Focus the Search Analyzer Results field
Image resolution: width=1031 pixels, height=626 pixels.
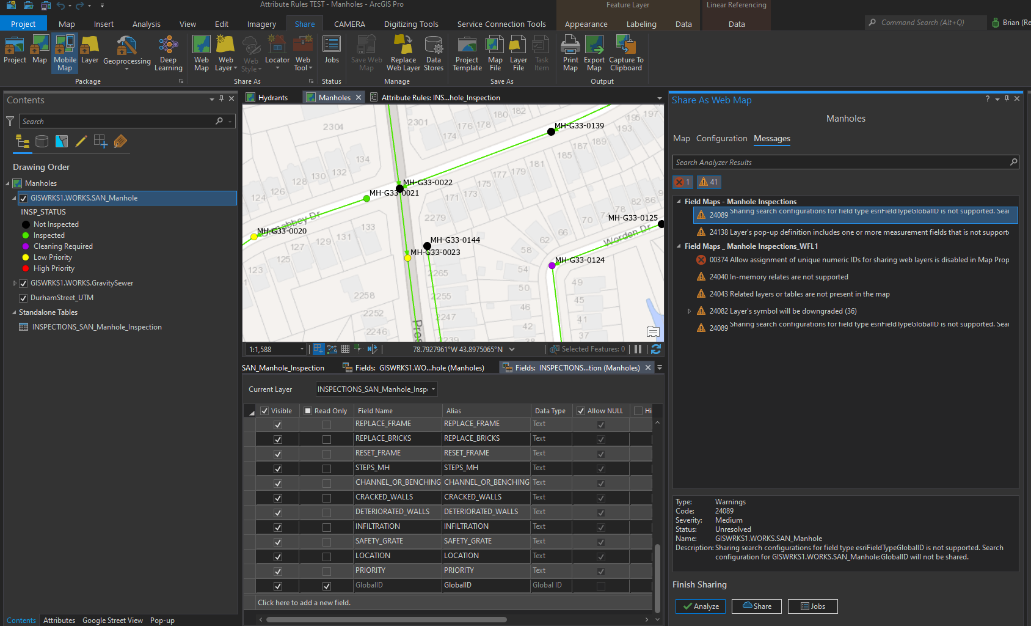click(x=845, y=163)
